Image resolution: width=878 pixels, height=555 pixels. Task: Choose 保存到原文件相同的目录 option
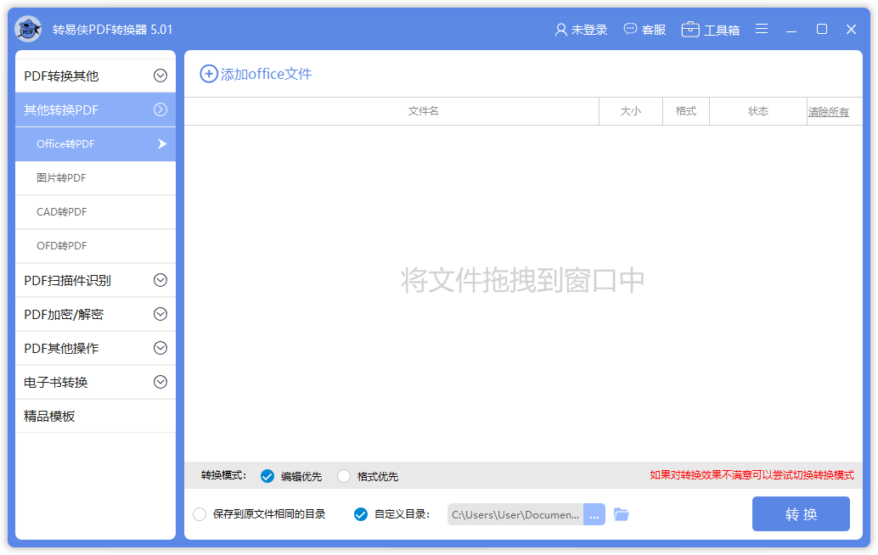[x=200, y=514]
